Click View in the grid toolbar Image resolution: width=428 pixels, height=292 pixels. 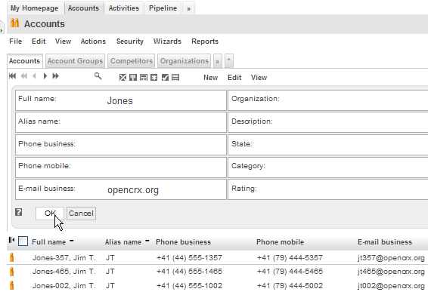tap(259, 78)
